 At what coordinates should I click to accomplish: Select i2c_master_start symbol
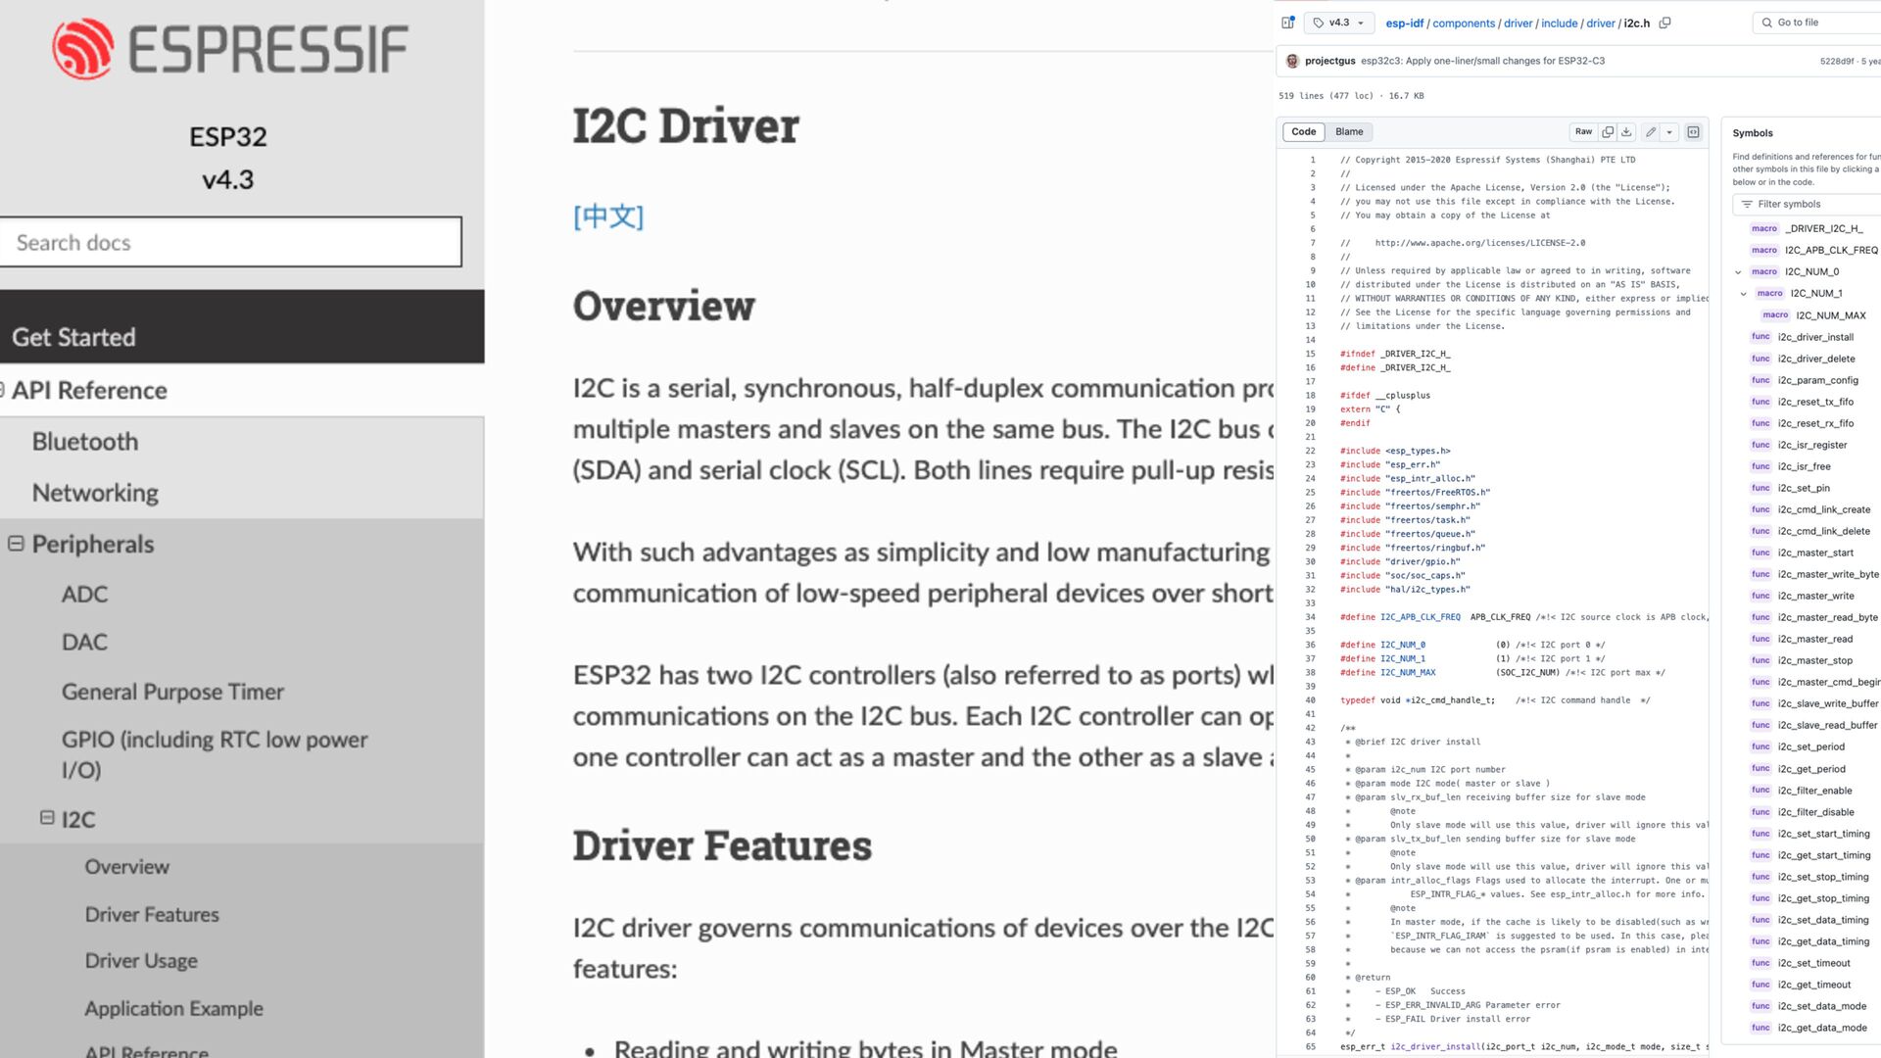[x=1815, y=553]
